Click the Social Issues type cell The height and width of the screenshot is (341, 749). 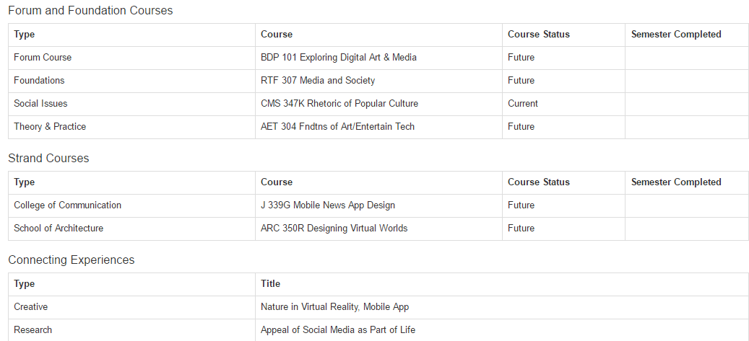[40, 104]
